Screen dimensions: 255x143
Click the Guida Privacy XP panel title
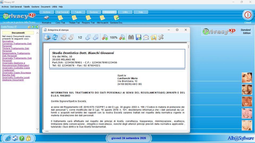[9, 27]
